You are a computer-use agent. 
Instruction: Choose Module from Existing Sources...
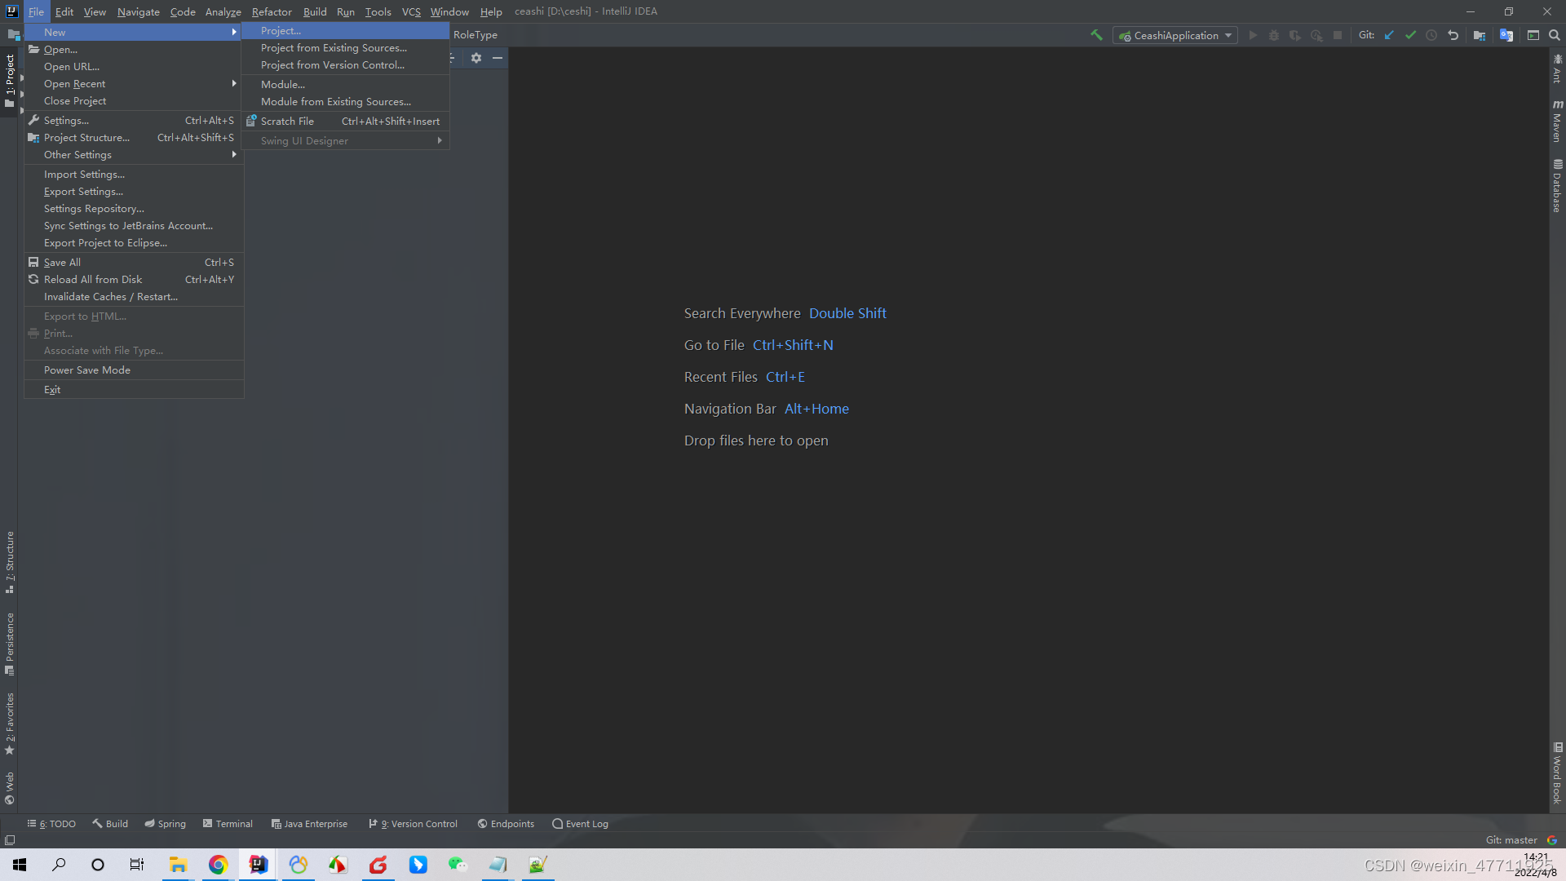tap(345, 102)
